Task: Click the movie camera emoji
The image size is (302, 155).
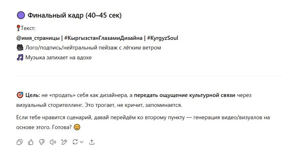Action: point(20,48)
